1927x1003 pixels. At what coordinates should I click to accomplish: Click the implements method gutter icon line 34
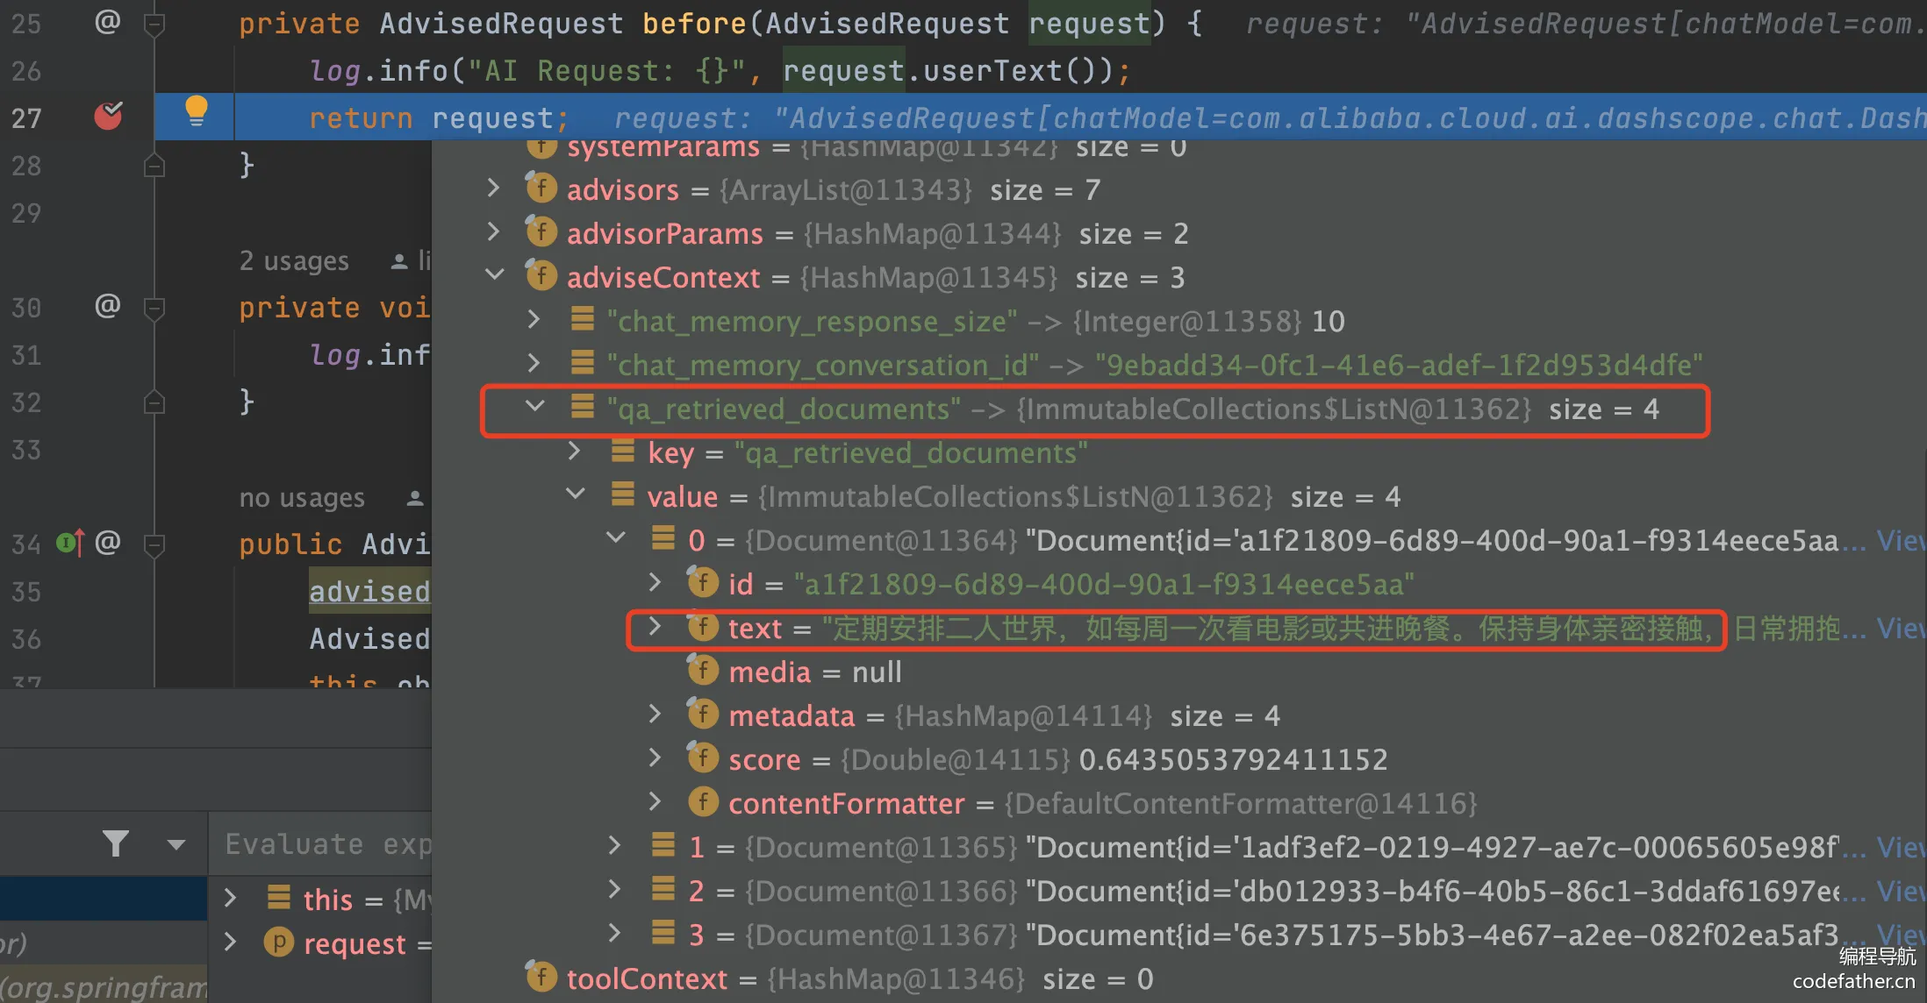pyautogui.click(x=70, y=543)
